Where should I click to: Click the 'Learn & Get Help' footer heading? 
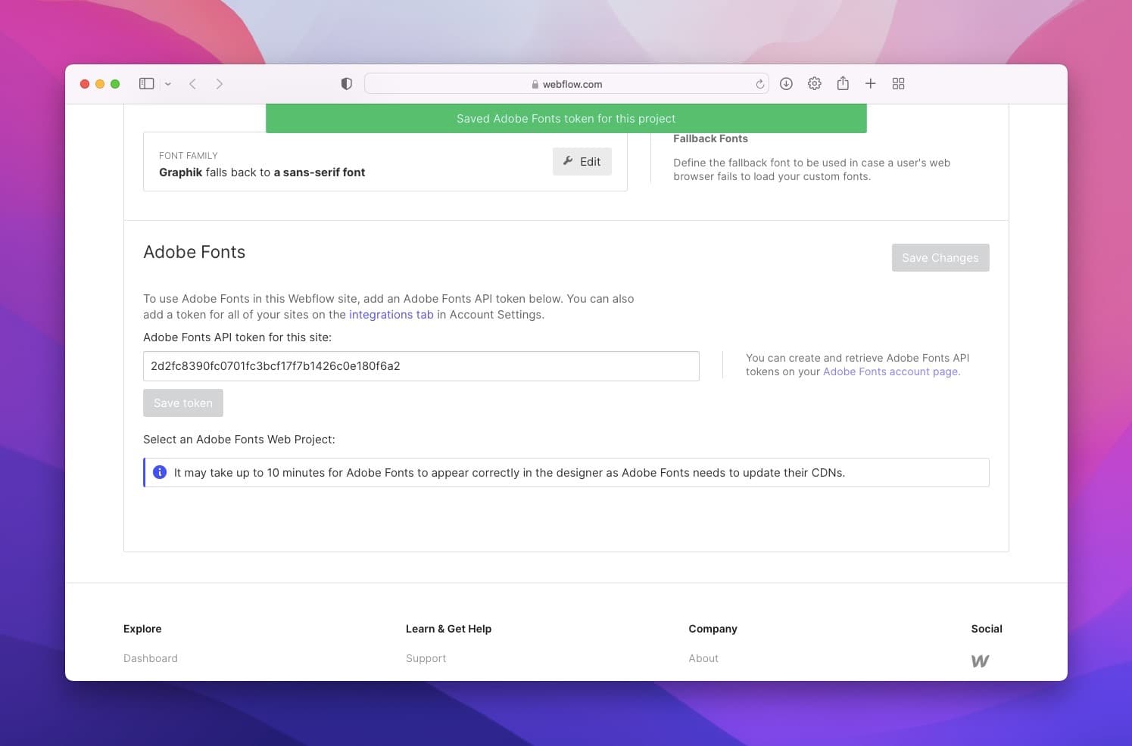pyautogui.click(x=448, y=629)
